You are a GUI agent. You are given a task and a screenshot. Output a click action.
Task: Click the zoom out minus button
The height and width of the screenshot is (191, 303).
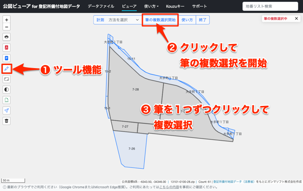point(6,27)
